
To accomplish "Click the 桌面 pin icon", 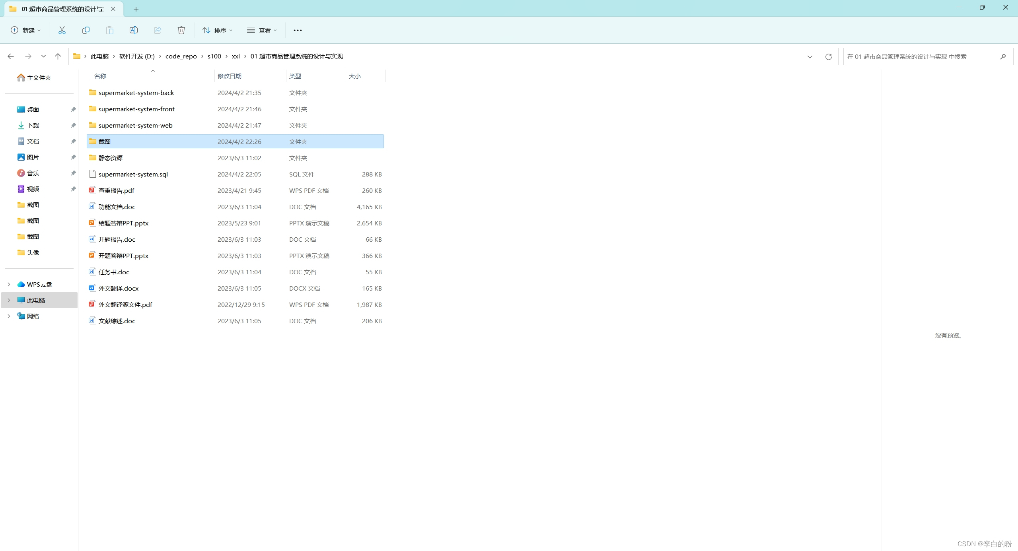I will tap(73, 109).
